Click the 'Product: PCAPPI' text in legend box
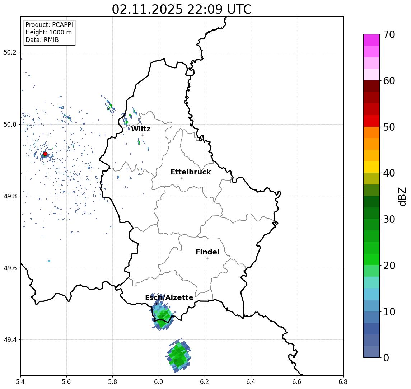 [49, 25]
